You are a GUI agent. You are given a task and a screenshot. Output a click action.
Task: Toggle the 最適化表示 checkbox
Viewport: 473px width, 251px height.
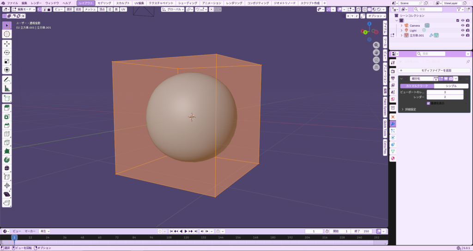pyautogui.click(x=428, y=103)
